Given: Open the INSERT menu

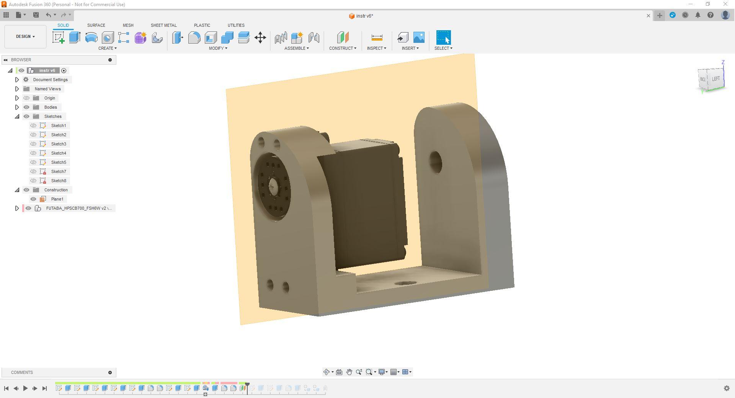Looking at the screenshot, I should [x=410, y=48].
